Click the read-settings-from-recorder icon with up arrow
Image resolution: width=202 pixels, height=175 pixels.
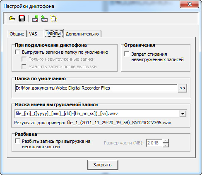point(44,19)
